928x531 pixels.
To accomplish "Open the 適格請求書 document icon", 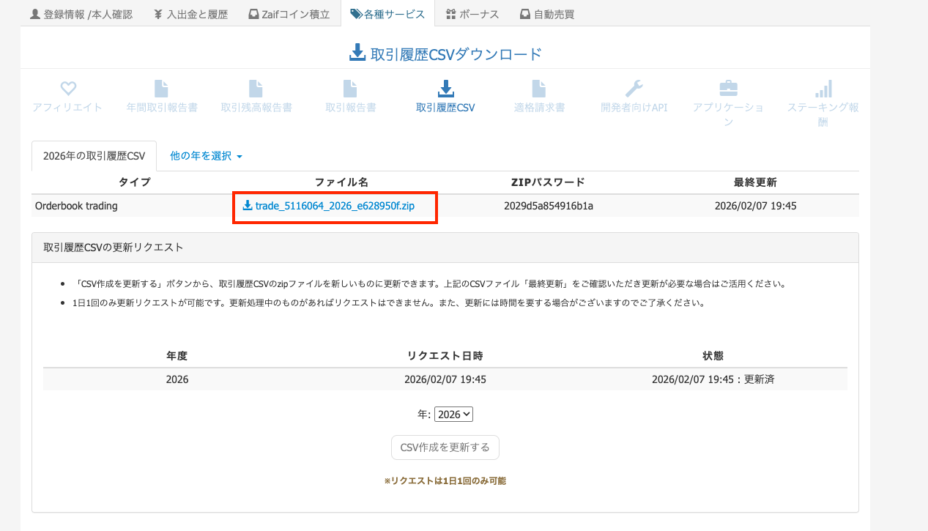I will (x=539, y=89).
